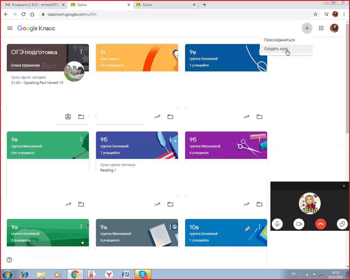The height and width of the screenshot is (280, 350).
Task: Click the address bar URL
Action: coord(71,14)
